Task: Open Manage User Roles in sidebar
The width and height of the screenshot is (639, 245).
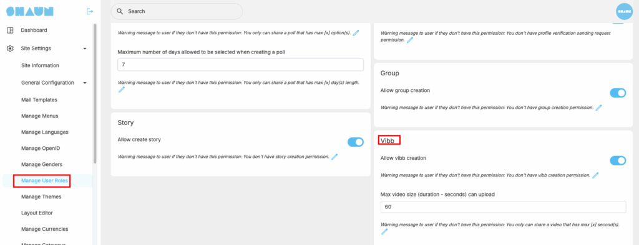Action: (x=44, y=181)
